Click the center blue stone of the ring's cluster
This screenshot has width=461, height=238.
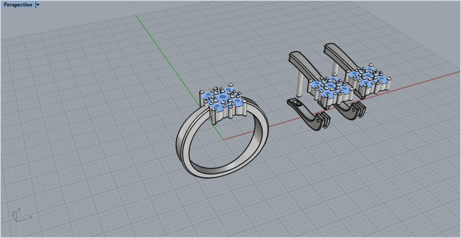tap(222, 97)
